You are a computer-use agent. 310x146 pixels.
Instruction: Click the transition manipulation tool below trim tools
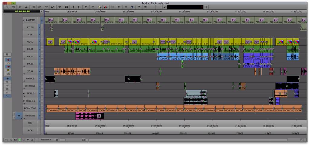(8, 73)
